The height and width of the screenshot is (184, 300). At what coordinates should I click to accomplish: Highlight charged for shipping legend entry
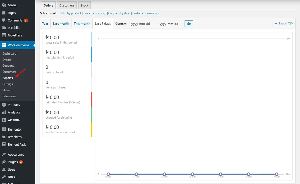(x=67, y=114)
